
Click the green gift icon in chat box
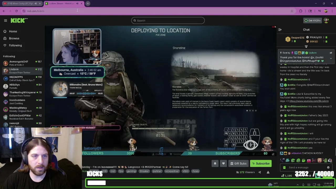pyautogui.click(x=284, y=167)
